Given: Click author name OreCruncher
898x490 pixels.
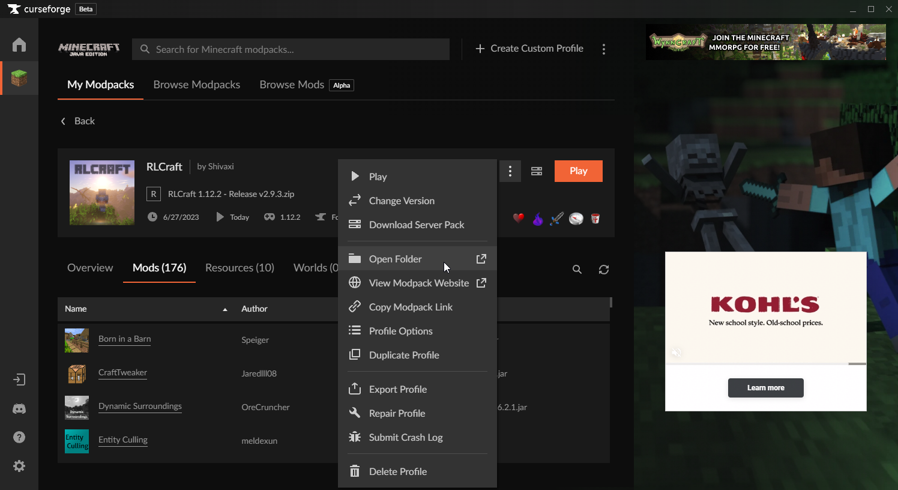Looking at the screenshot, I should pos(265,407).
